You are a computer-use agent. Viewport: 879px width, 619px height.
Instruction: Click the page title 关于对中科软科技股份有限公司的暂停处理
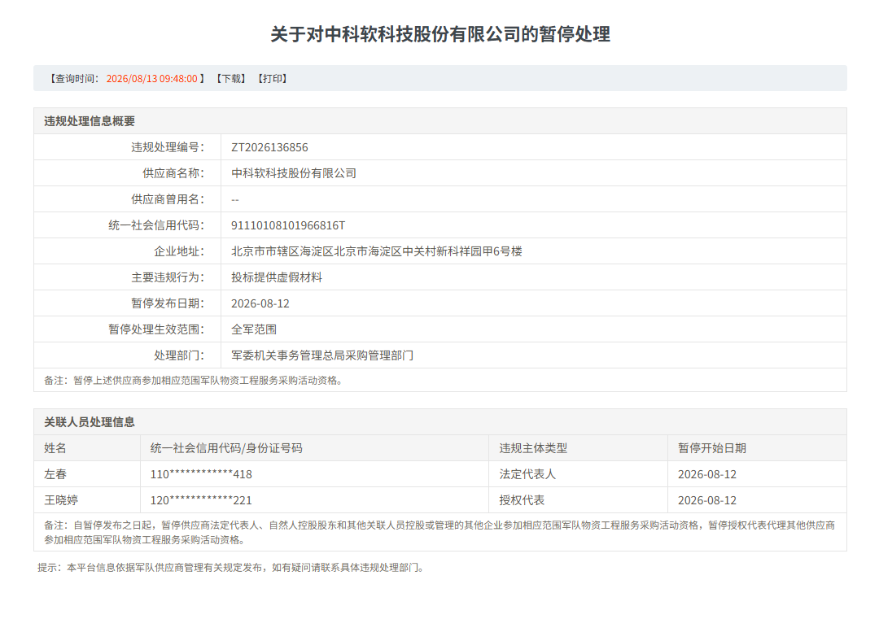pos(440,34)
